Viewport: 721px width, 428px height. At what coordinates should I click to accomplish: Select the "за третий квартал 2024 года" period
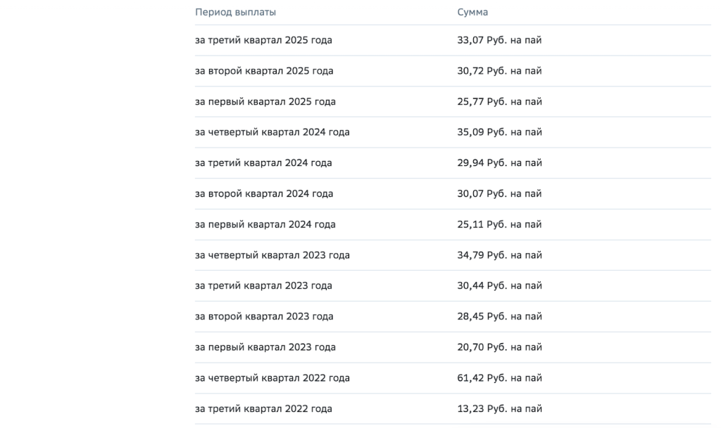point(263,163)
